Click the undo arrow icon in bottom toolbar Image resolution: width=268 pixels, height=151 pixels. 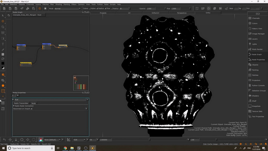point(4,139)
